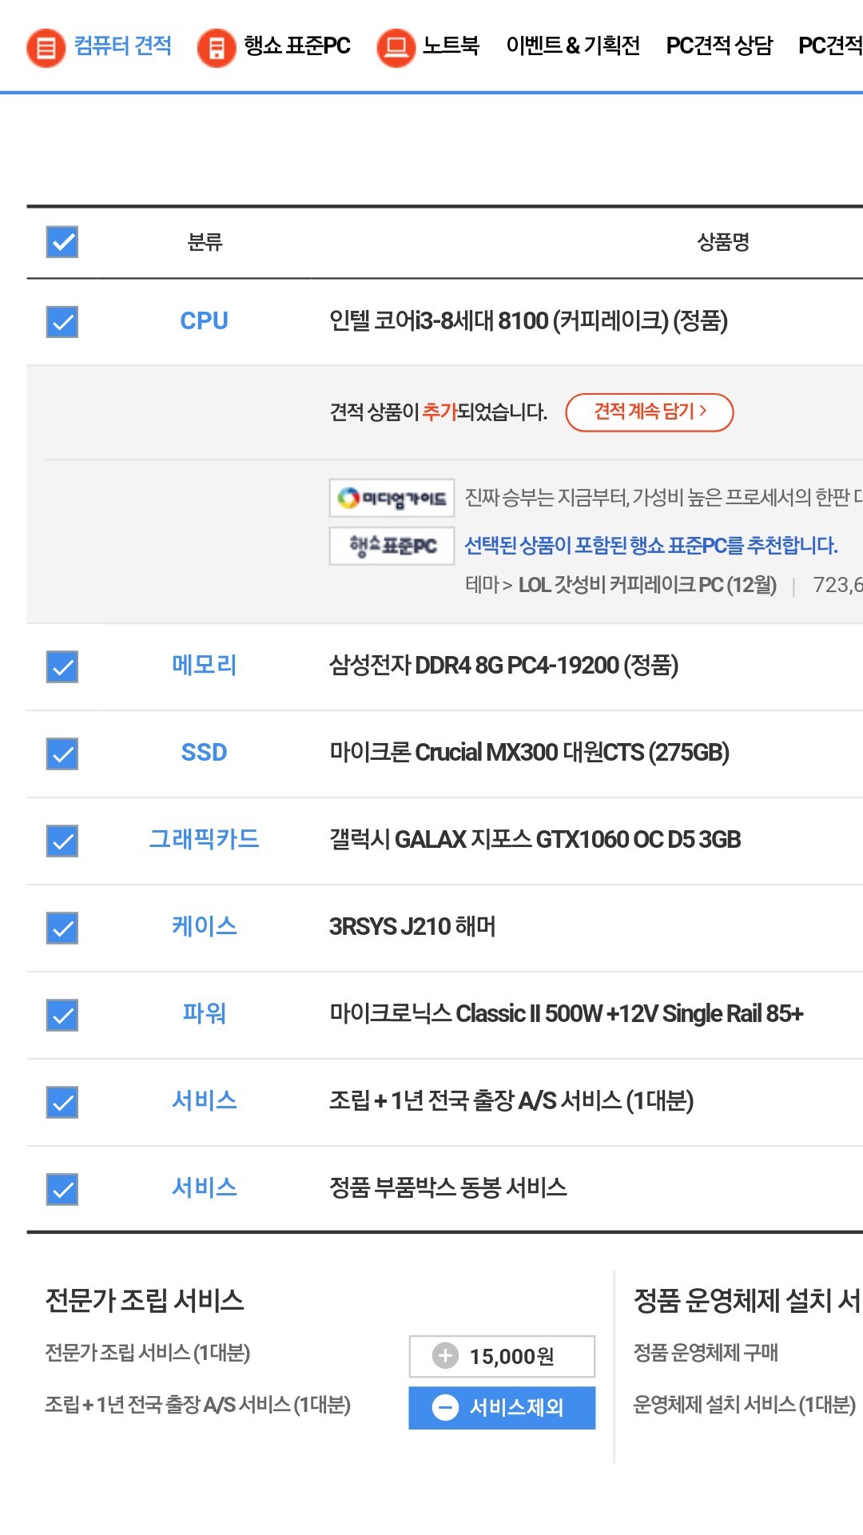Viewport: 863px width, 1535px height.
Task: Uncheck the 메모리 row checkbox
Action: click(x=62, y=666)
